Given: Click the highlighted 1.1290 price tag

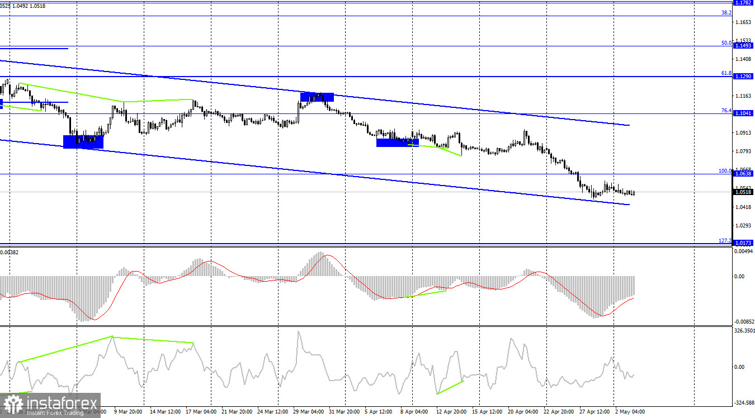Looking at the screenshot, I should tap(743, 76).
